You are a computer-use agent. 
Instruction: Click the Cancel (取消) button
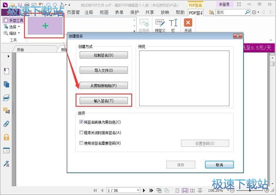click(219, 165)
